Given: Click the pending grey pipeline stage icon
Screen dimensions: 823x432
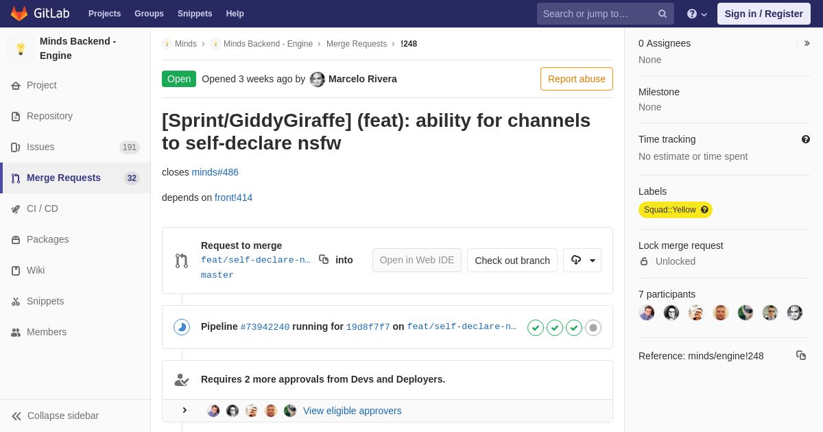Looking at the screenshot, I should pos(593,328).
